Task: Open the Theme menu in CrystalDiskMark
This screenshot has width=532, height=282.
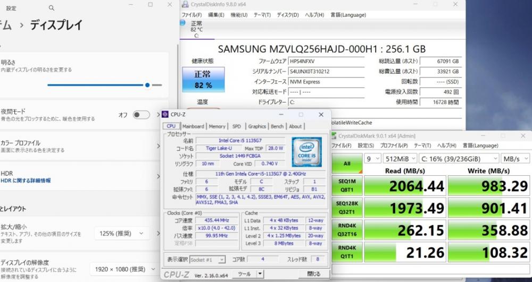Action: click(422, 146)
